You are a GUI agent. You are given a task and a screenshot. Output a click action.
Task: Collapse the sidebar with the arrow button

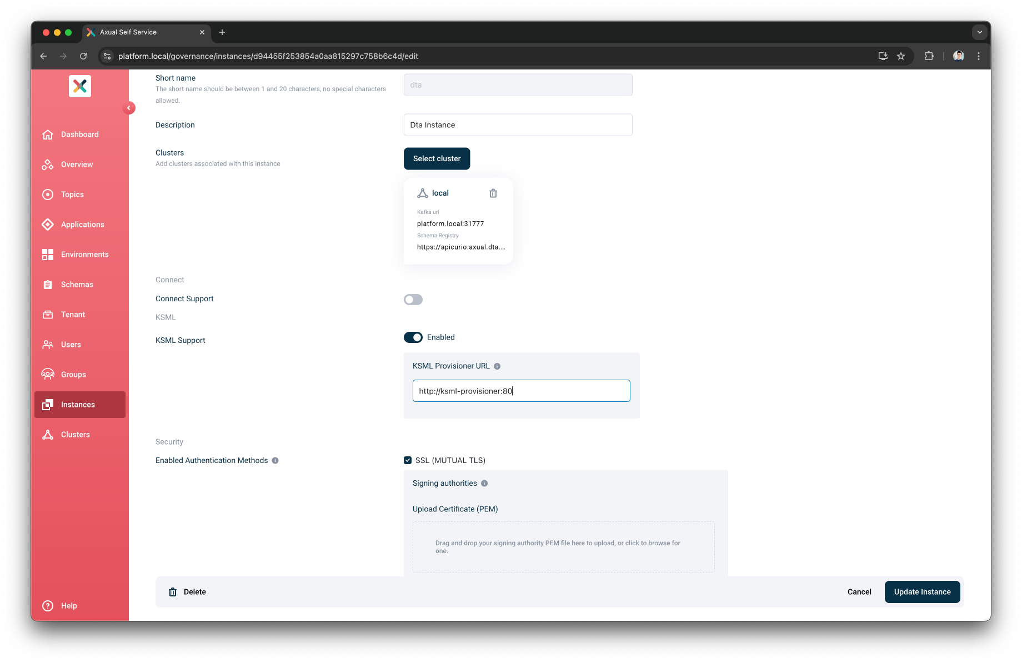pyautogui.click(x=129, y=108)
